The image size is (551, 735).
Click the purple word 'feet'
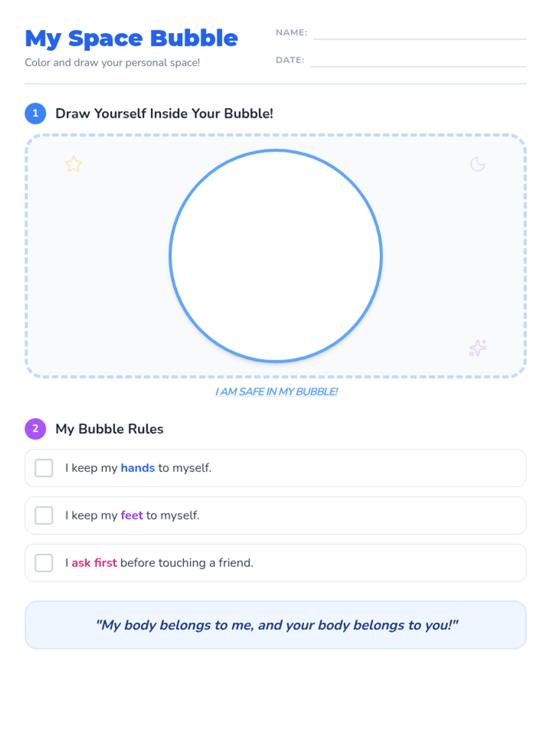pos(132,515)
